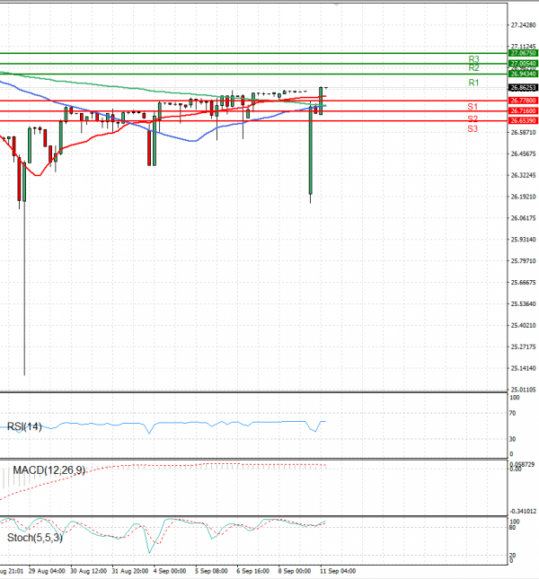
Task: Click the 5 Sep 08:00 time label
Action: [212, 571]
